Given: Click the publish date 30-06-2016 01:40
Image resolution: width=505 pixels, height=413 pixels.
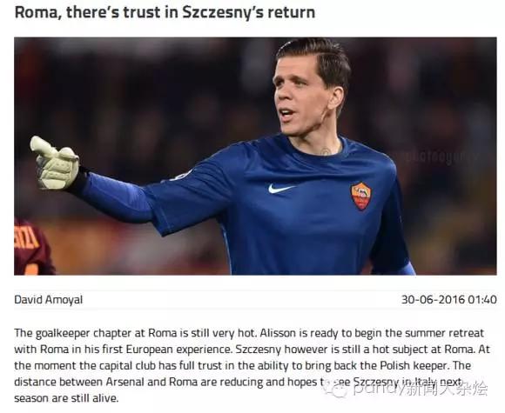Looking at the screenshot, I should click(449, 299).
